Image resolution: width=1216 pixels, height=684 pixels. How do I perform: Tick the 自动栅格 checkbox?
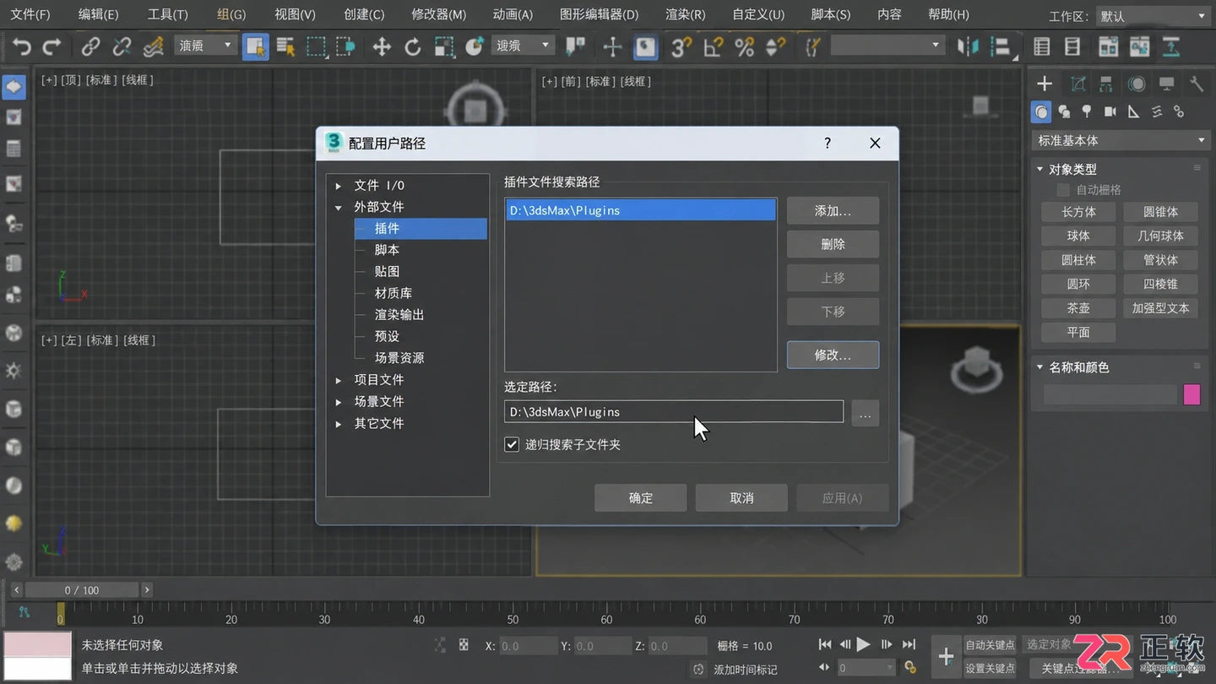pos(1063,190)
